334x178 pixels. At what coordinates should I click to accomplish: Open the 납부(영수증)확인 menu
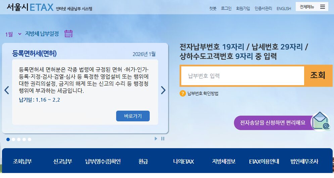103,162
